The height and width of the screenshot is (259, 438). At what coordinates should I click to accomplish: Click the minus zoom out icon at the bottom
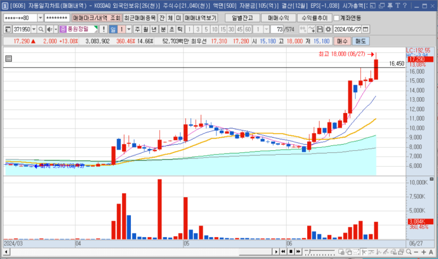click(416, 252)
